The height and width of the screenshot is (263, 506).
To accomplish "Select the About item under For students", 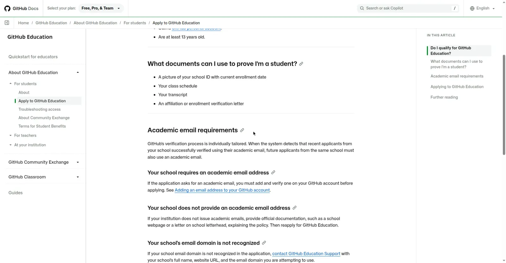I will click(24, 93).
